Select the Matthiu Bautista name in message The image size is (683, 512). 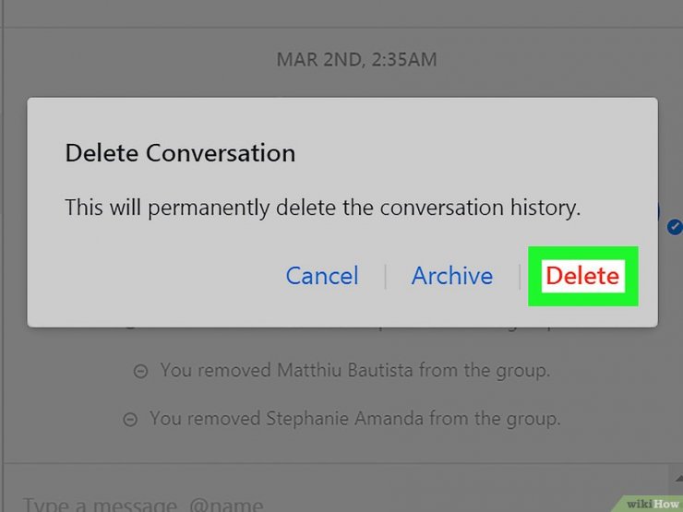tap(344, 371)
